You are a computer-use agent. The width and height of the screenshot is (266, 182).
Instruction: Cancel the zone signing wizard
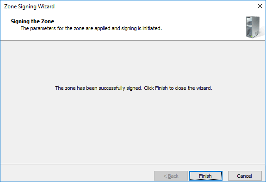point(245,176)
